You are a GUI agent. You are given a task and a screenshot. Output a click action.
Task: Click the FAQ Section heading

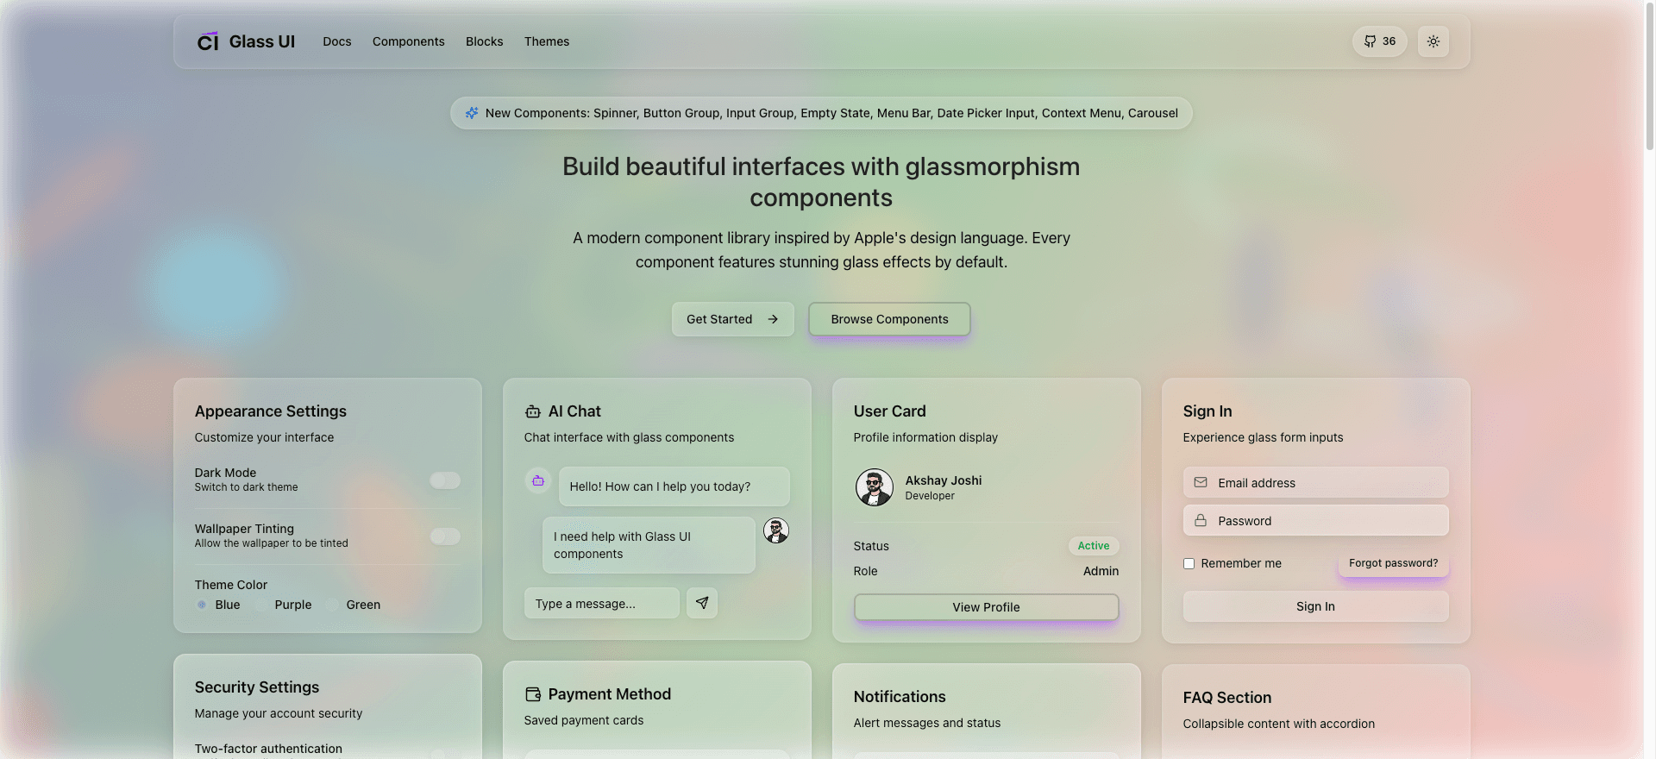1227,698
